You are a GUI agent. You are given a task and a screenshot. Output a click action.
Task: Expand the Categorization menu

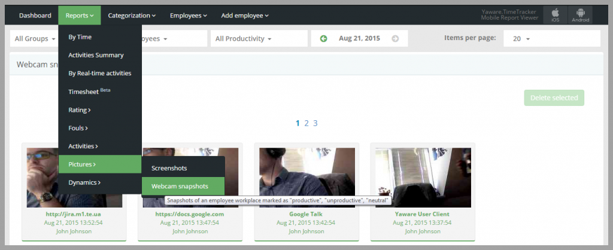[132, 16]
